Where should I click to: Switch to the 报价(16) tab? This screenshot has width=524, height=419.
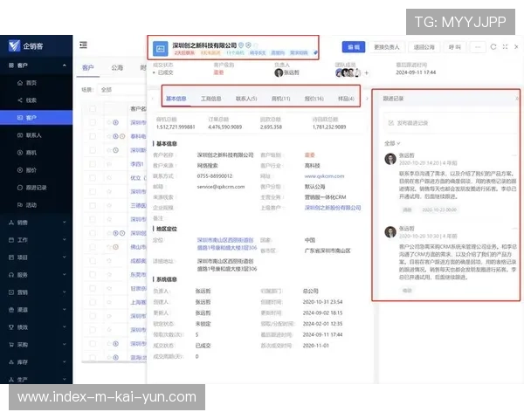click(x=314, y=99)
